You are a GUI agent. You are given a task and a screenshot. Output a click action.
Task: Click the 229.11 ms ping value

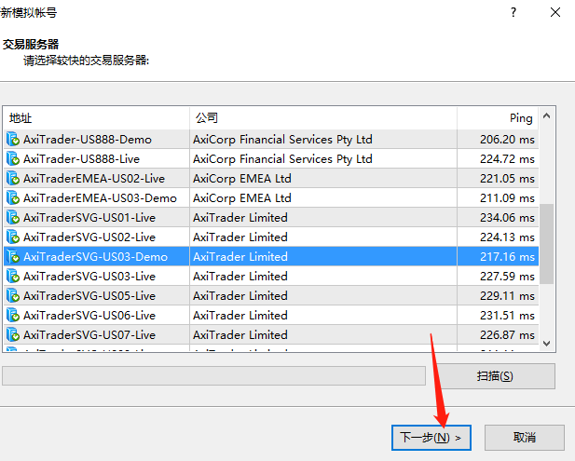pyautogui.click(x=507, y=296)
